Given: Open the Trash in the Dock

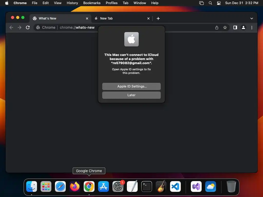Looking at the screenshot, I should (231, 186).
